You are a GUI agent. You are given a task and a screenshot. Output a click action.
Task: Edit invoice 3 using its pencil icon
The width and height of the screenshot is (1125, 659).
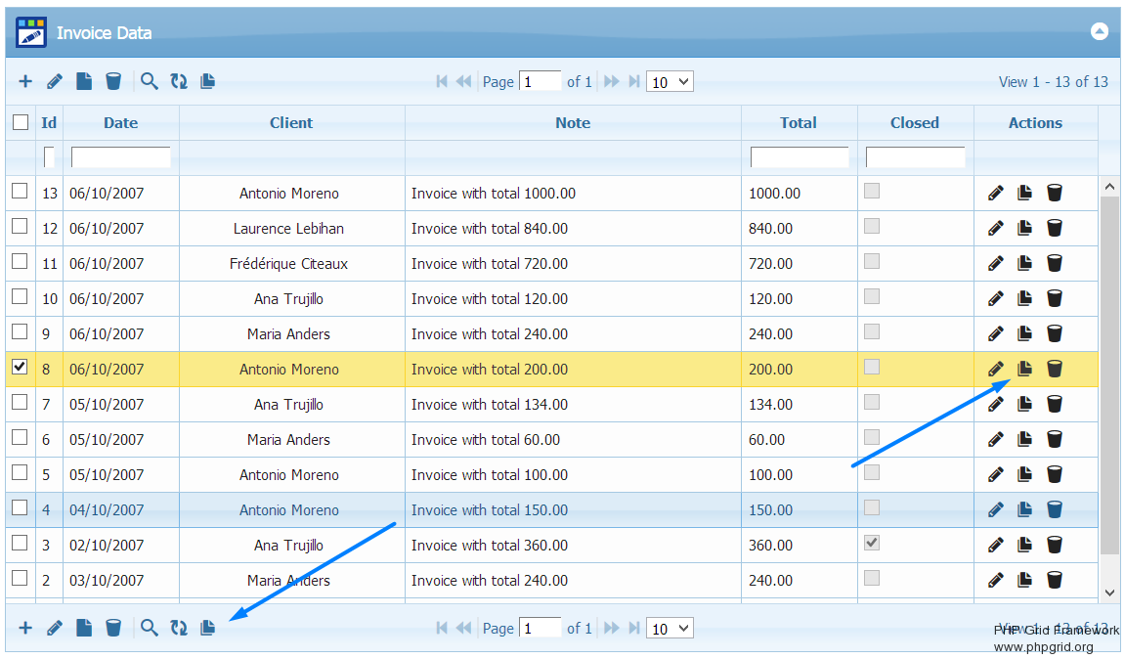(995, 545)
